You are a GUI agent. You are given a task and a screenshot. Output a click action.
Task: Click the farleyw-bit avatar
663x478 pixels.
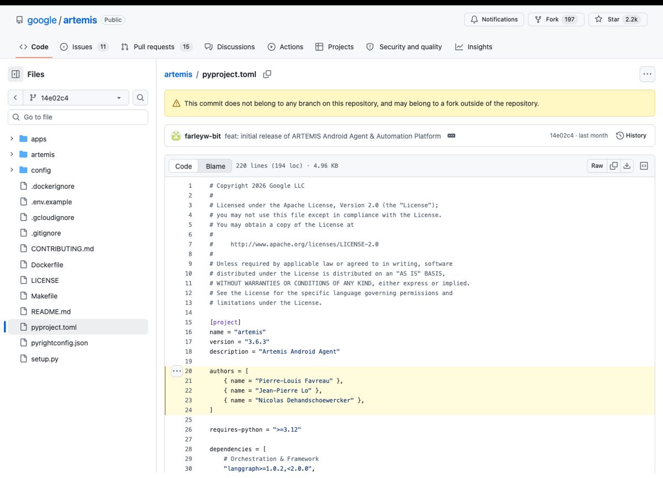176,135
